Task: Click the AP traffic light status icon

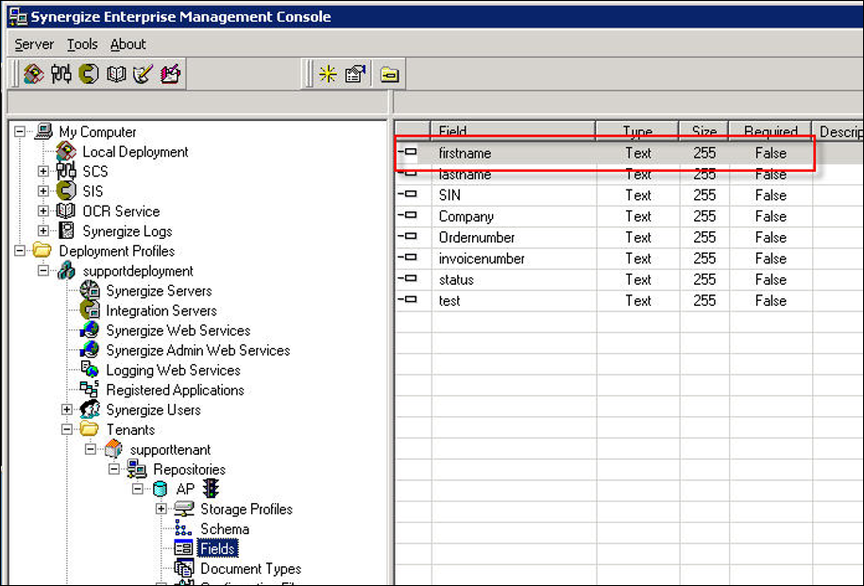Action: pos(211,488)
